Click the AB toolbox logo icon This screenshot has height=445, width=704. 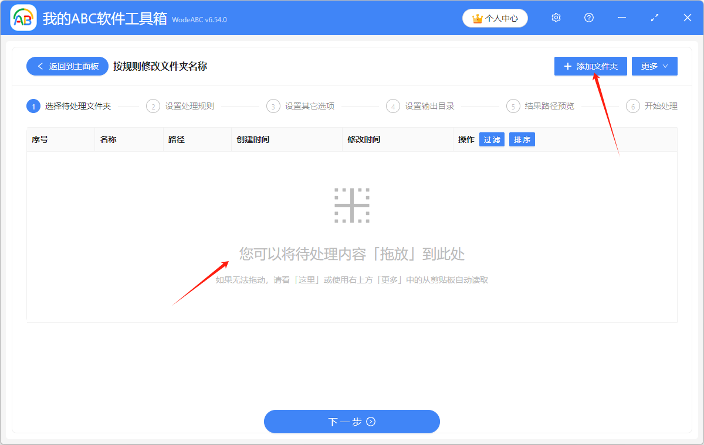(x=23, y=18)
